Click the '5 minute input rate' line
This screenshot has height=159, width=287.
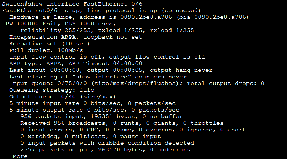(92, 103)
